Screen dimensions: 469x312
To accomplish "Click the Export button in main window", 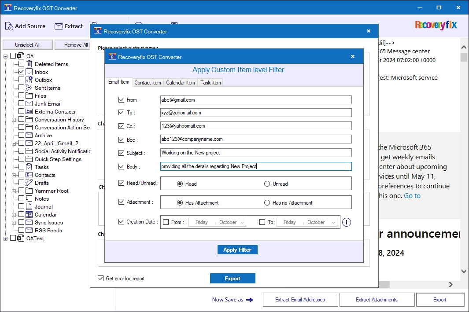I will pyautogui.click(x=440, y=299).
